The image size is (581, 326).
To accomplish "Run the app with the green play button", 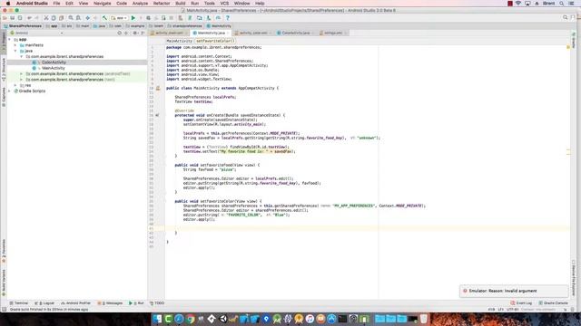I will (133, 18).
